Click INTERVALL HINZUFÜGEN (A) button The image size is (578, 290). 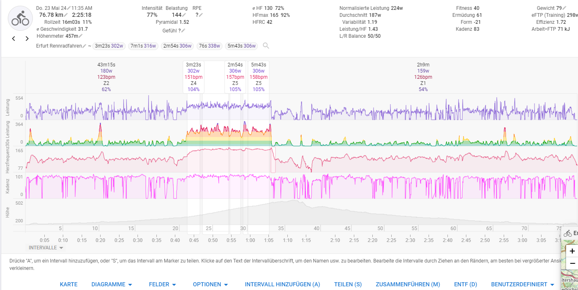click(282, 284)
